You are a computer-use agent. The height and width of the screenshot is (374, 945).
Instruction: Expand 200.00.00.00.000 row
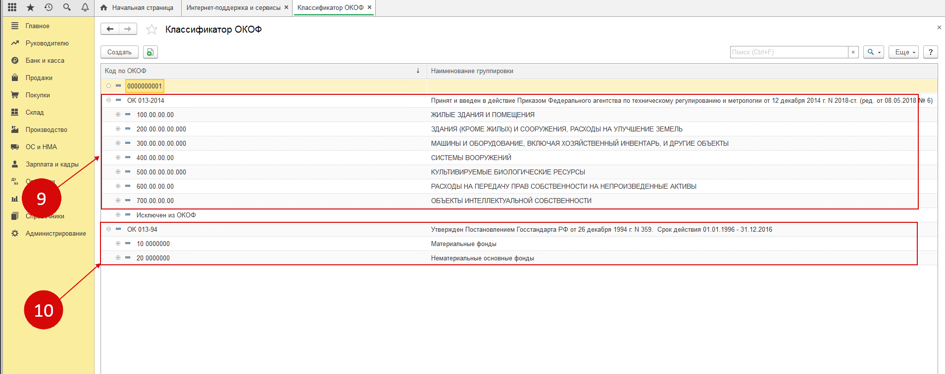[118, 129]
